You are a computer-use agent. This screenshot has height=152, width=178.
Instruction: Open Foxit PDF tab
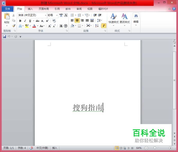coord(103,9)
